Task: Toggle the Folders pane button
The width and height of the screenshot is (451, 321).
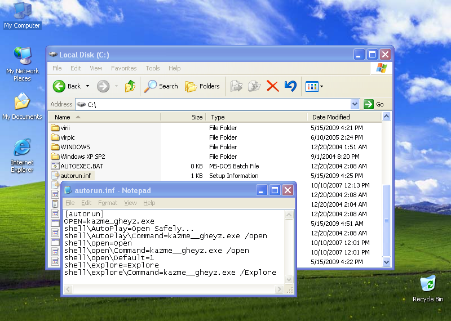Action: [202, 86]
